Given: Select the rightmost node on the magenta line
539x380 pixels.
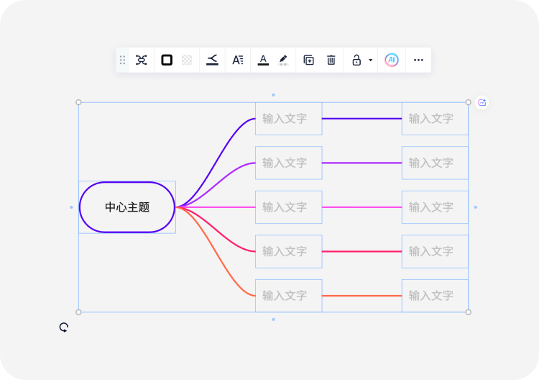Looking at the screenshot, I should click(x=435, y=207).
